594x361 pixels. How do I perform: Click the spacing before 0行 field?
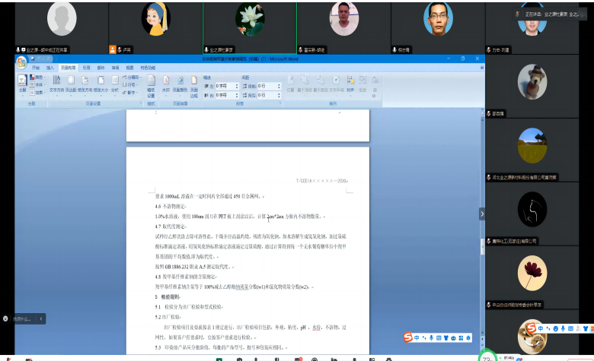pos(267,86)
